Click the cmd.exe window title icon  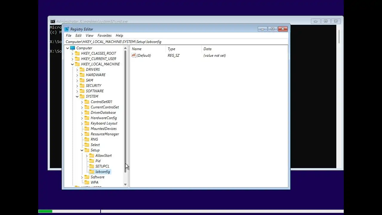point(53,21)
